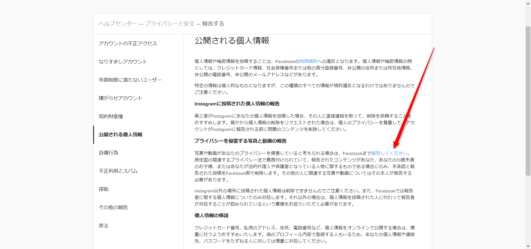The image size is (531, 249).
Task: Click 報告する breadcrumb
Action: click(213, 24)
